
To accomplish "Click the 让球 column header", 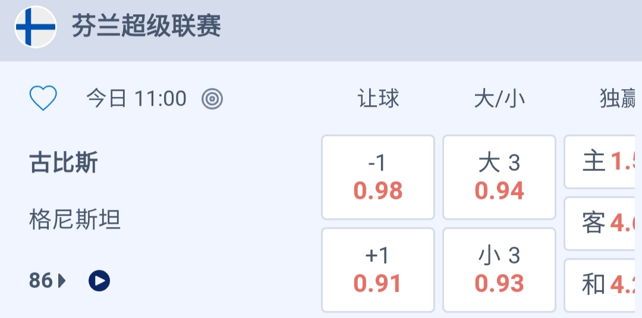I will (x=378, y=99).
